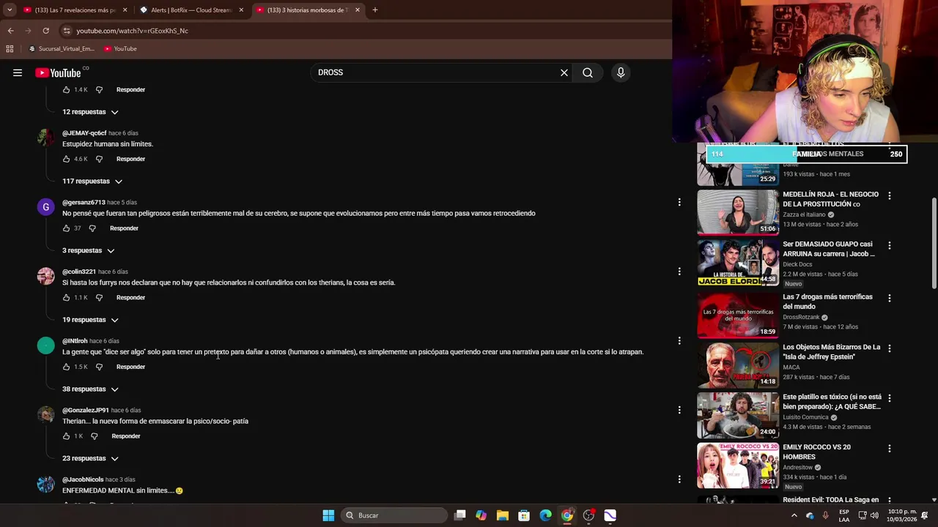Open Resident Evil TODA La Saga title
Viewport: 938px width, 527px height.
pos(830,500)
